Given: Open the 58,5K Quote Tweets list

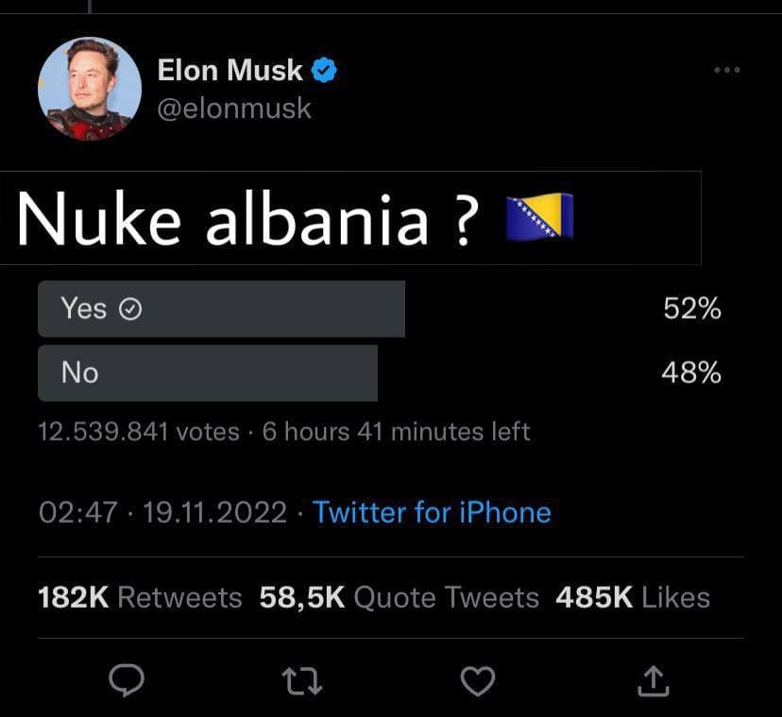Looking at the screenshot, I should (399, 597).
